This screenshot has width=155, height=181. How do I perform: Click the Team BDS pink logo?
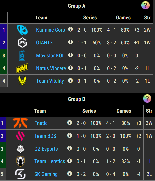[20, 136]
